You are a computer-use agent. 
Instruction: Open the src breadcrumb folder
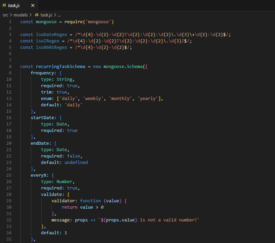pyautogui.click(x=5, y=15)
